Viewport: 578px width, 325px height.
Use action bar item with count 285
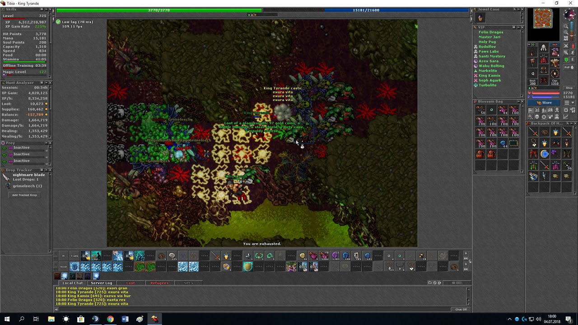pos(356,256)
